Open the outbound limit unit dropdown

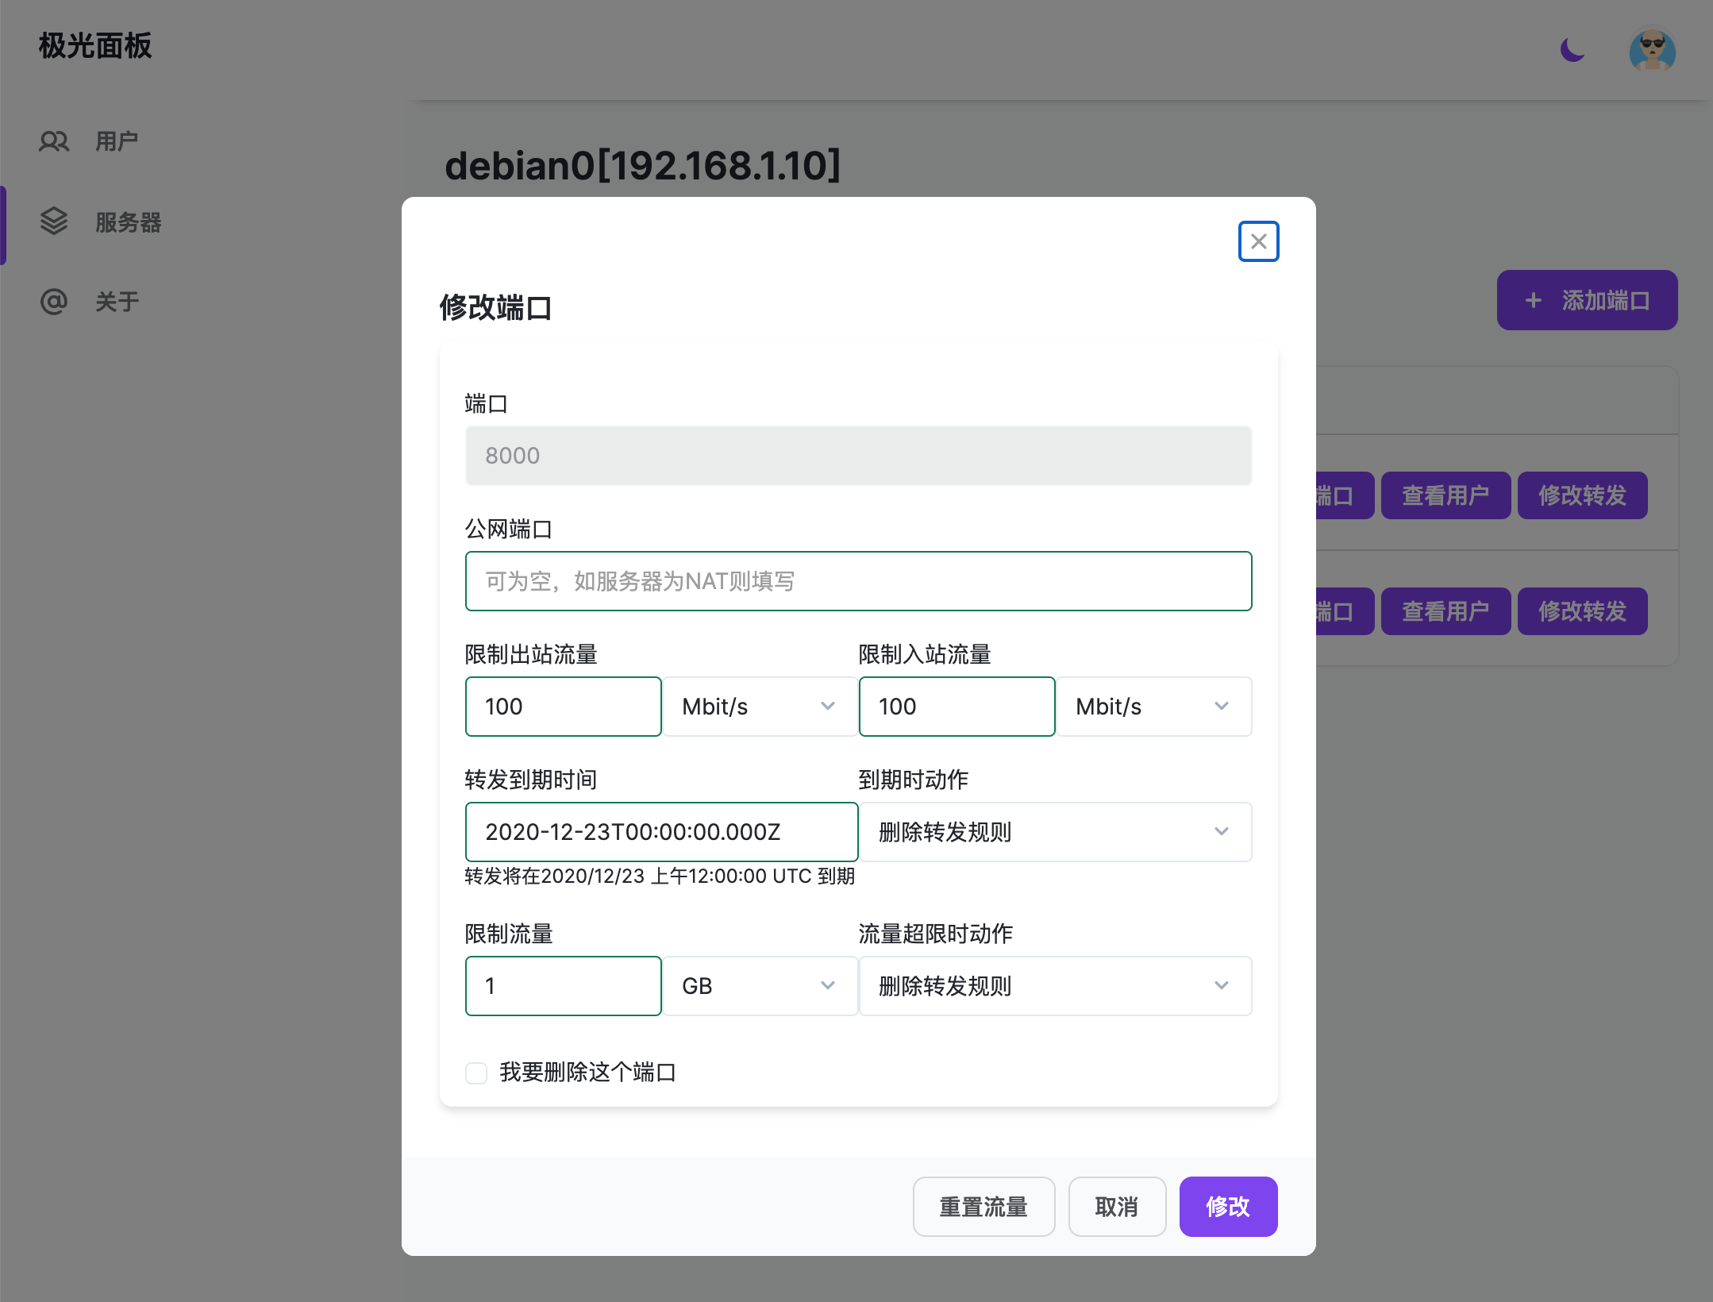click(x=759, y=707)
